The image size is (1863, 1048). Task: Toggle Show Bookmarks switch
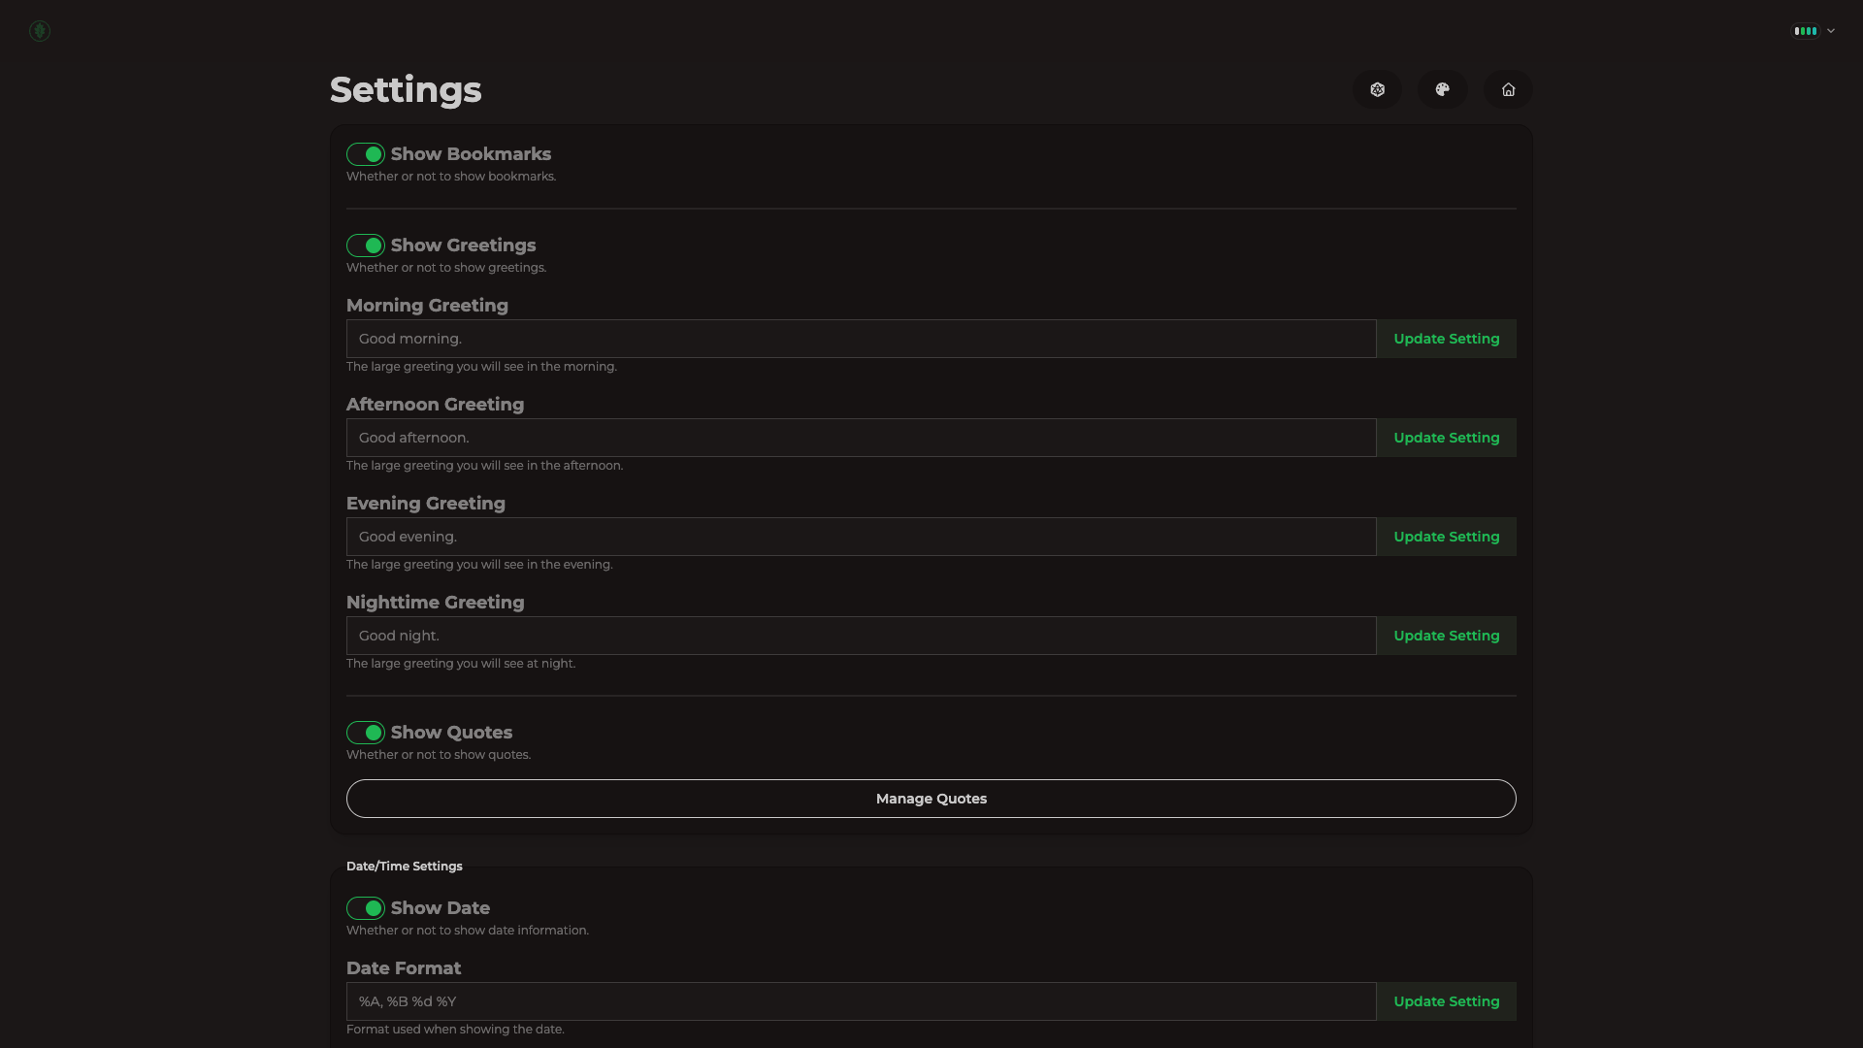click(366, 154)
